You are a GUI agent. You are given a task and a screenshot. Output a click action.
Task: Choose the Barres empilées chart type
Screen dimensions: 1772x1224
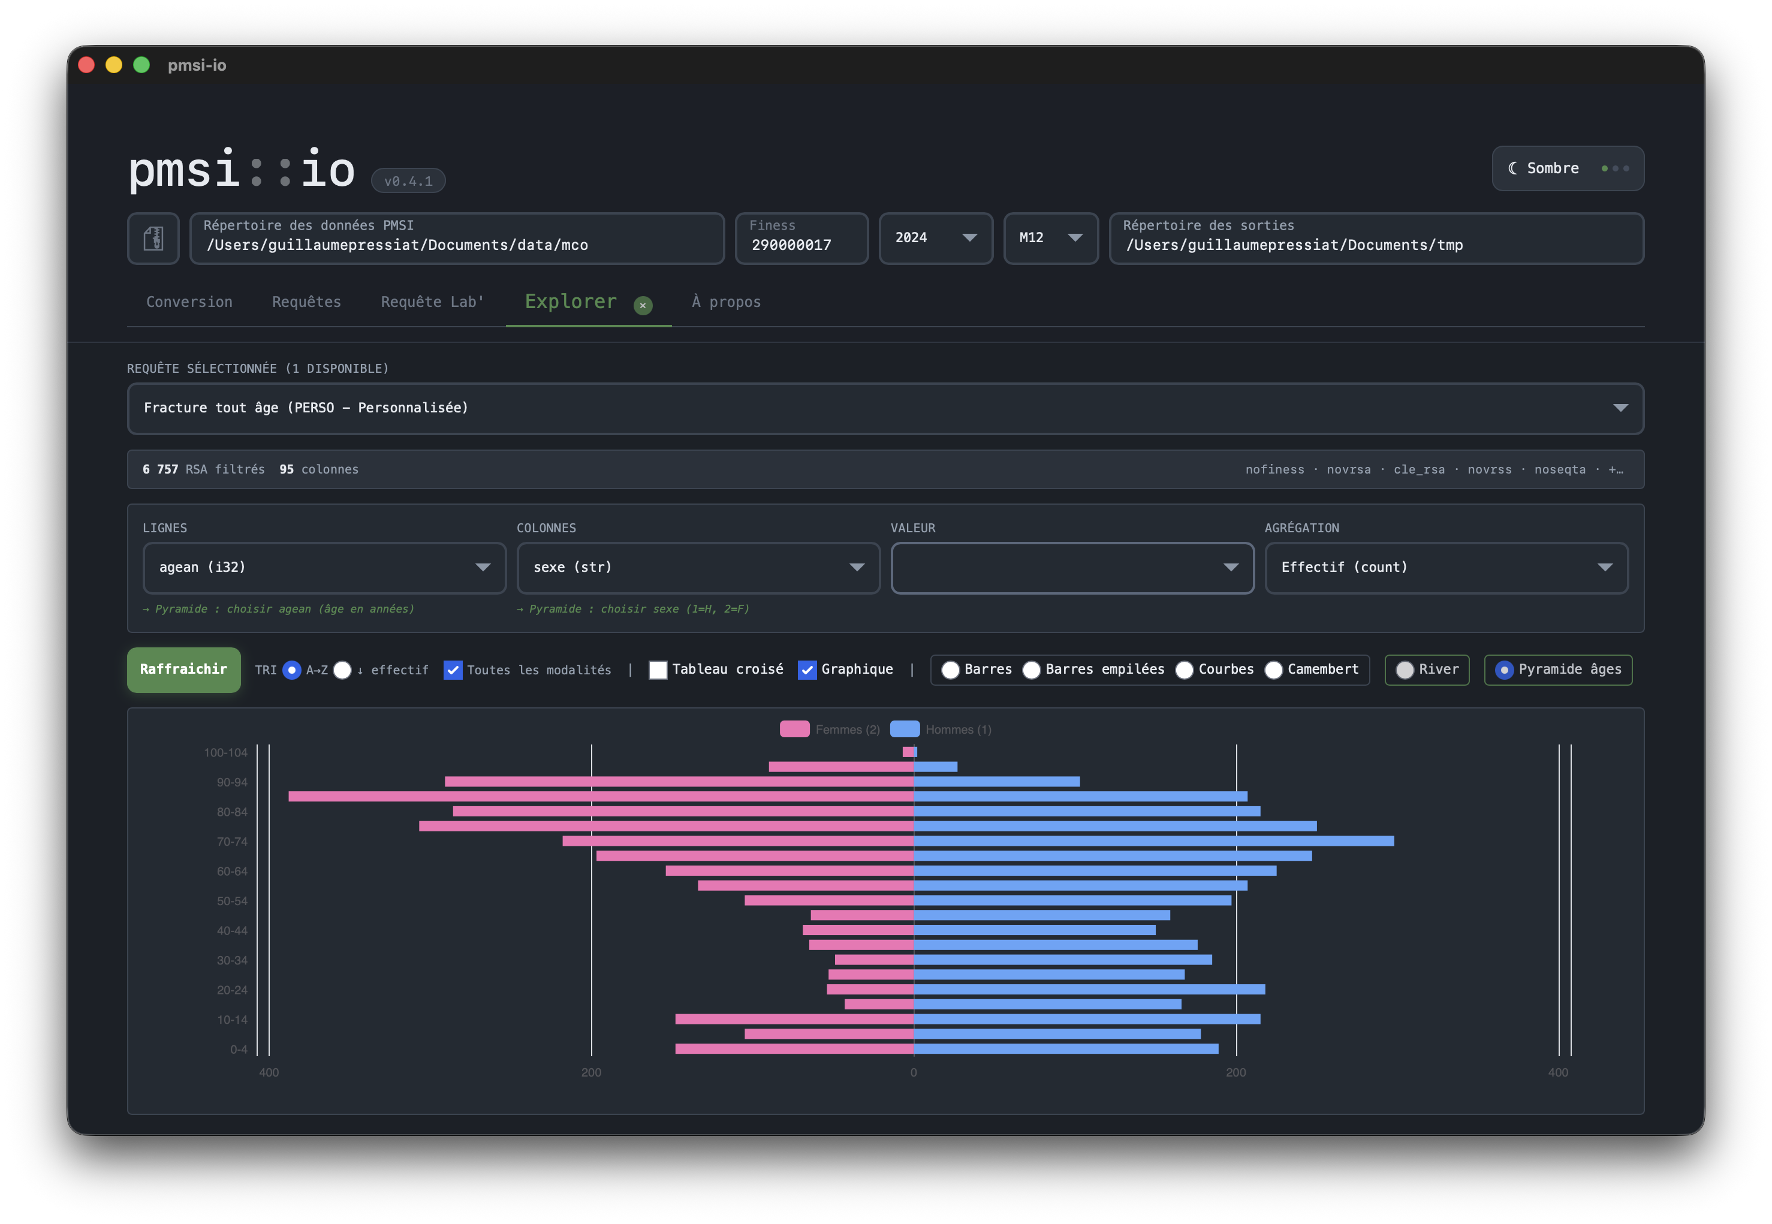(x=1031, y=670)
